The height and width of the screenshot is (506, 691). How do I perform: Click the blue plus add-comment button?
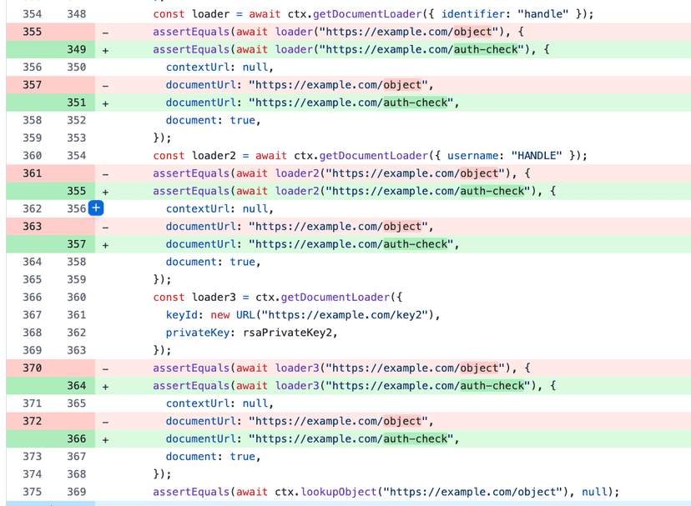(x=96, y=208)
